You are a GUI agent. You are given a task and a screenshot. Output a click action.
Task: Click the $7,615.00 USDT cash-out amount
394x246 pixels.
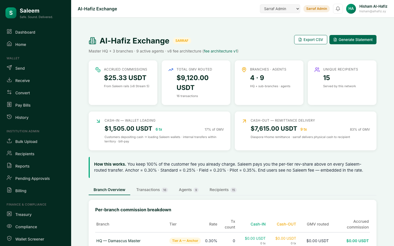coord(274,128)
